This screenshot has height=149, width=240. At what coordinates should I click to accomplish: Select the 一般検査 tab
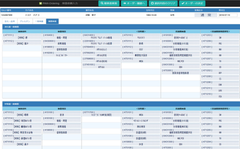pyautogui.click(x=39, y=22)
